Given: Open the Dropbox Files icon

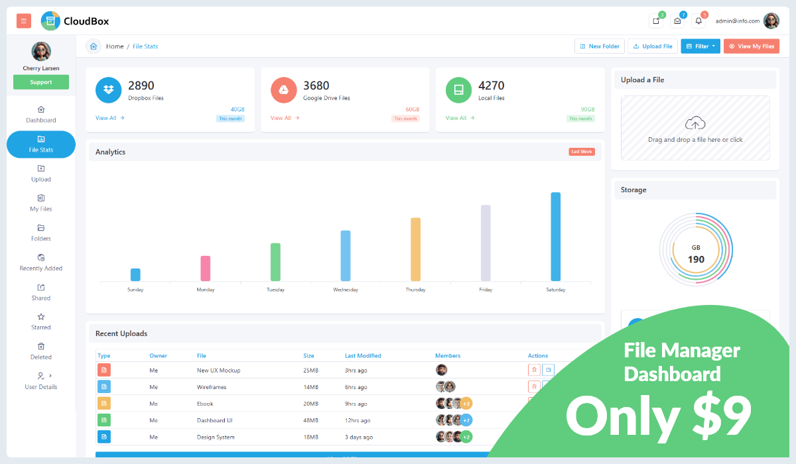Looking at the screenshot, I should [108, 89].
